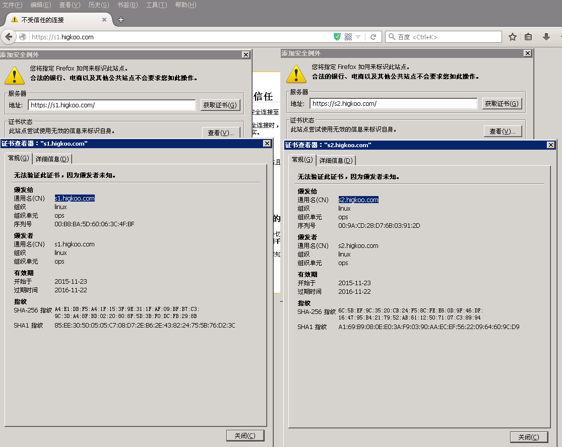Viewport: 562px width, 447px height.
Task: Click the QR-style badge icon beside the shield
Action: pos(348,36)
